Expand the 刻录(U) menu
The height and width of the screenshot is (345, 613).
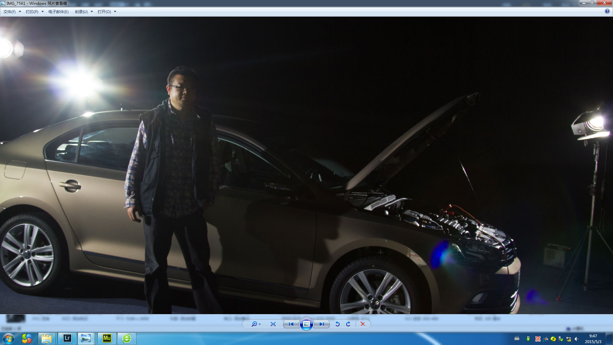point(84,11)
